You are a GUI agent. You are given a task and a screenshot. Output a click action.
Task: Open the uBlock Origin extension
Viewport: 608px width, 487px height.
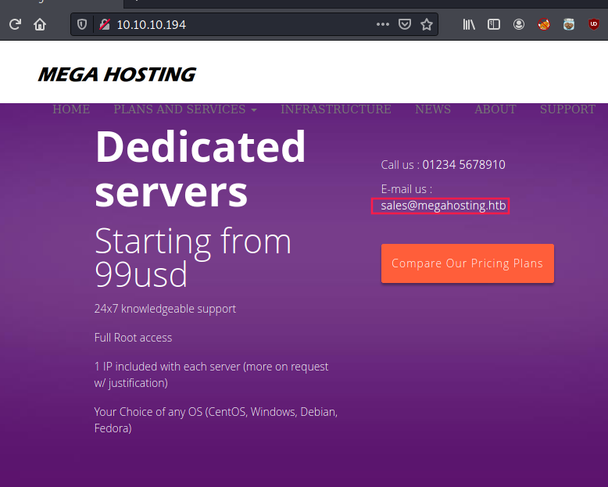point(594,24)
